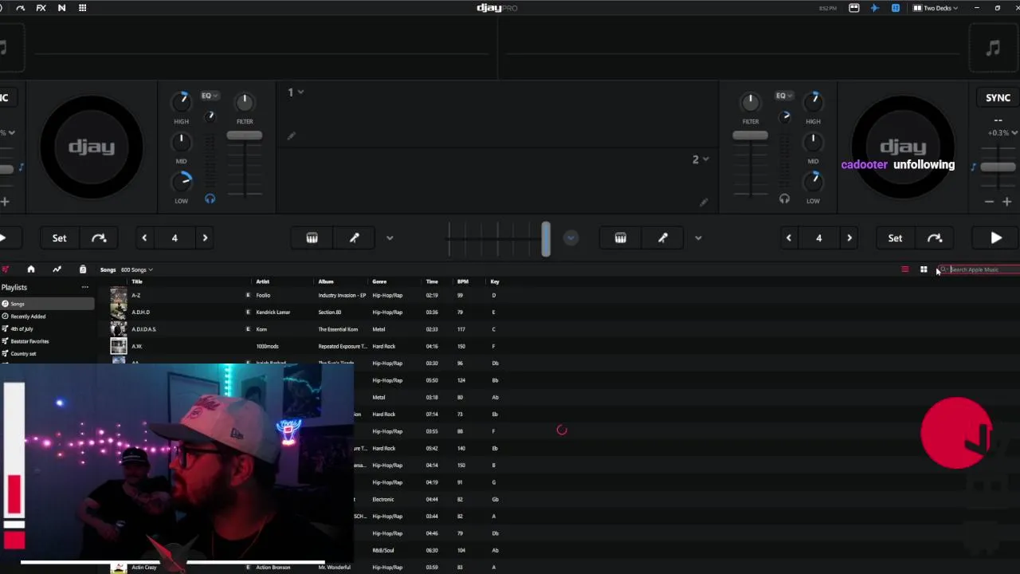This screenshot has width=1020, height=574.
Task: Click the left deck FILTER knob
Action: point(245,101)
